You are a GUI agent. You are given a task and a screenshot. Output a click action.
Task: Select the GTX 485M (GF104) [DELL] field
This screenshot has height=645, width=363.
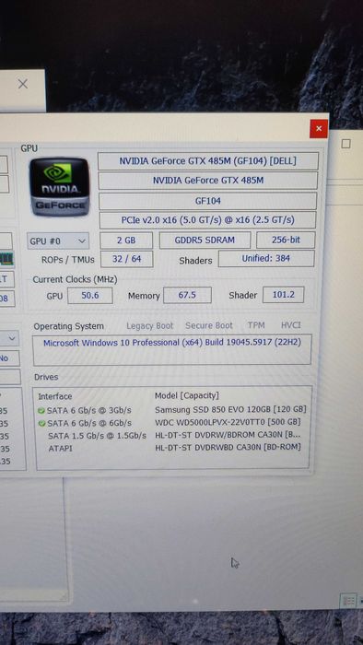click(x=208, y=161)
